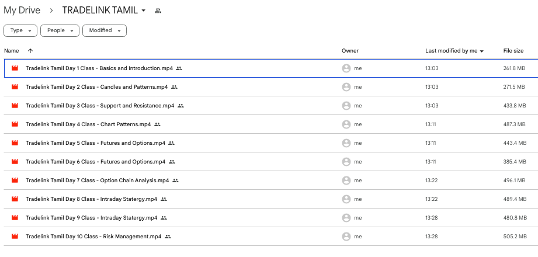Click the shared folder icon beside TRADELINK TAMIL
This screenshot has height=257, width=538.
158,11
